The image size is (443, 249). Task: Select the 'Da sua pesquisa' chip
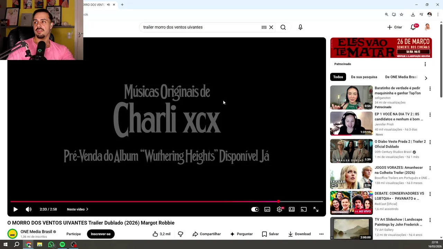click(364, 77)
